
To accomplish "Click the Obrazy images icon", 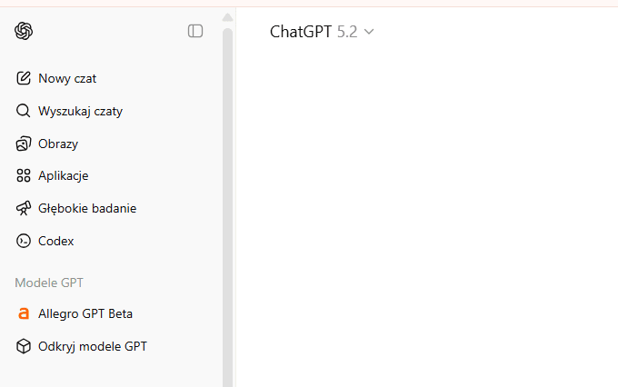I will 24,144.
